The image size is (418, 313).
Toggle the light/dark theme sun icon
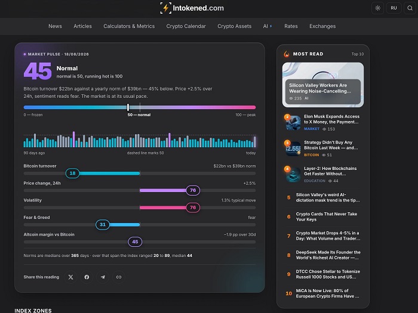[x=377, y=8]
